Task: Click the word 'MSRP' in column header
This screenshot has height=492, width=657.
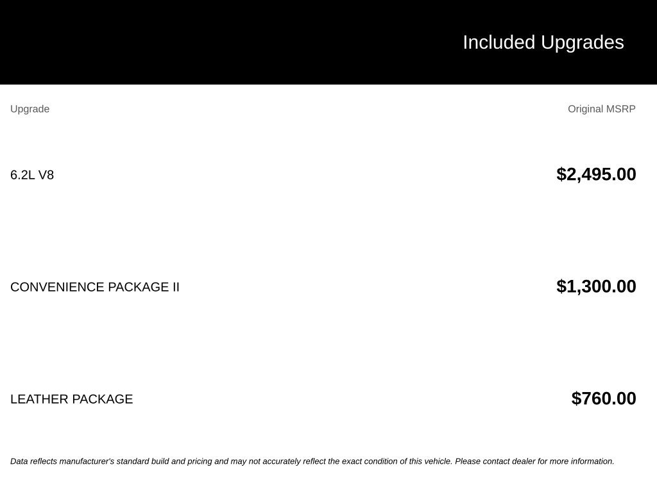Action: (x=621, y=109)
